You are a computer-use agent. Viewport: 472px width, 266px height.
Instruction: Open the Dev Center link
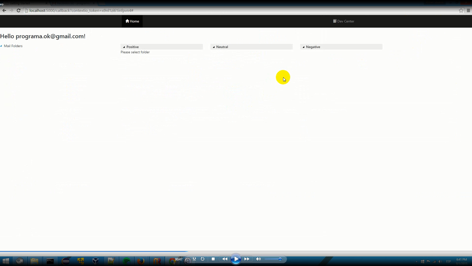pyautogui.click(x=344, y=21)
